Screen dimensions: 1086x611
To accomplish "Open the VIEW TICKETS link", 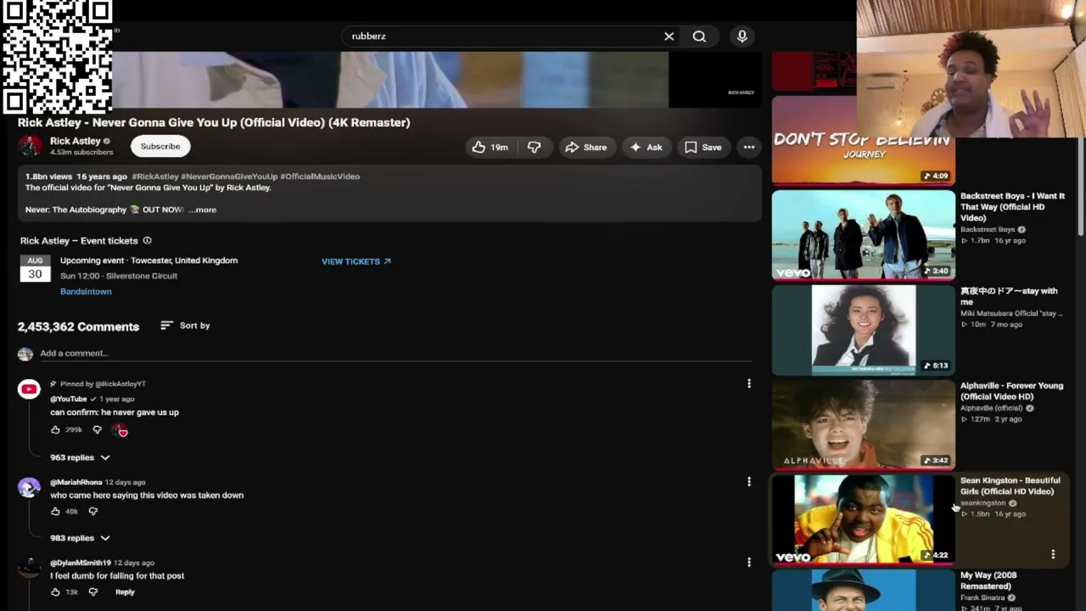I will (x=356, y=261).
